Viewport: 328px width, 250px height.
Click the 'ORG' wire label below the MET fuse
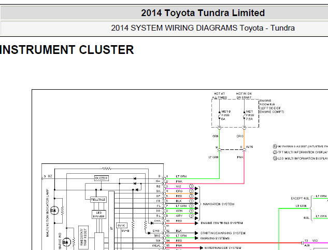pyautogui.click(x=240, y=136)
